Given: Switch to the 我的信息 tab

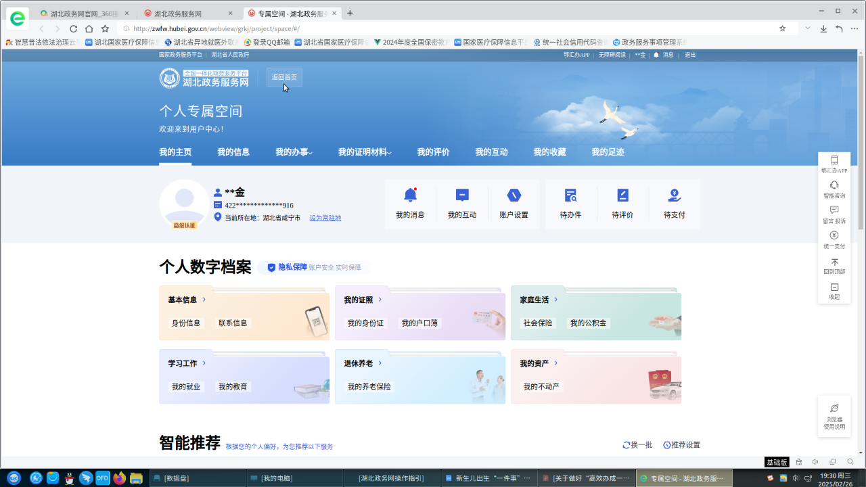Looking at the screenshot, I should [x=233, y=152].
